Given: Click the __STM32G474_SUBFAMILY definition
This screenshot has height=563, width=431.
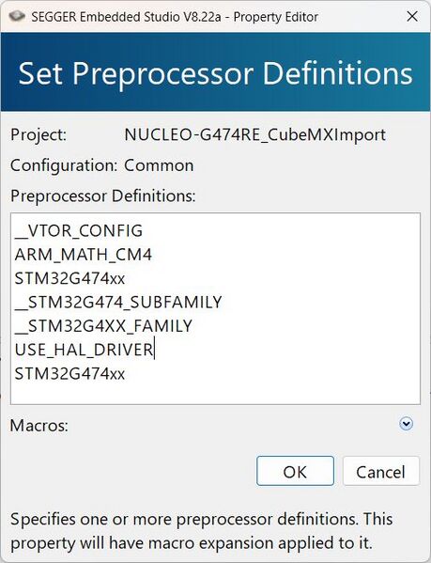Looking at the screenshot, I should click(x=118, y=302).
